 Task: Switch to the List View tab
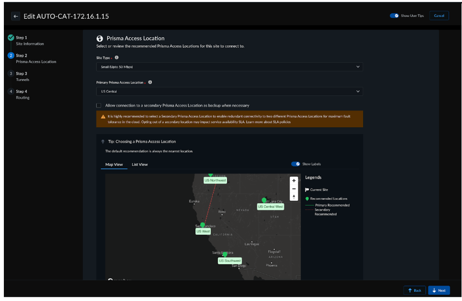tap(140, 164)
